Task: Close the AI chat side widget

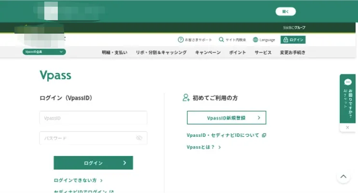Action: pyautogui.click(x=347, y=127)
